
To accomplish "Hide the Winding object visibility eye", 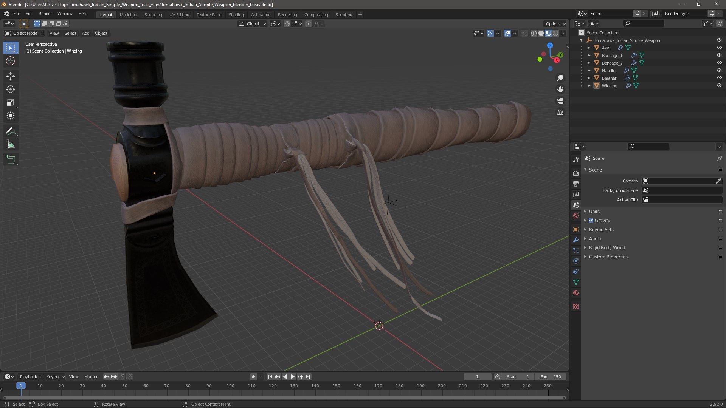I will [719, 85].
